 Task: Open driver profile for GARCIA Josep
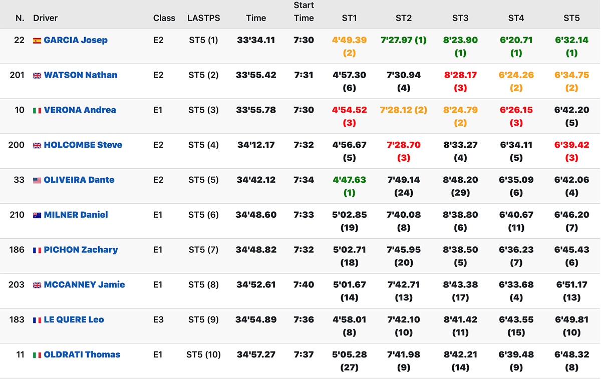(76, 40)
